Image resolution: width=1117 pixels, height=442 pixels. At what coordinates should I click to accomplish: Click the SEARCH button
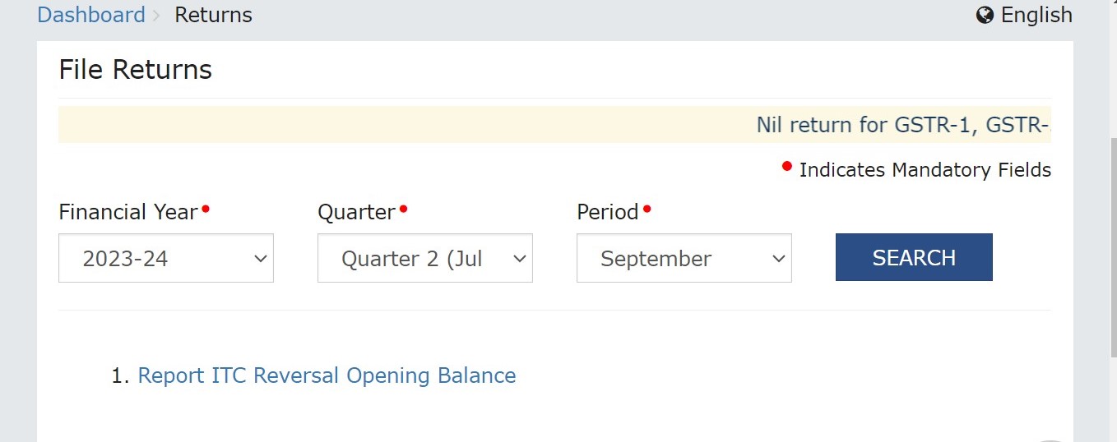914,257
